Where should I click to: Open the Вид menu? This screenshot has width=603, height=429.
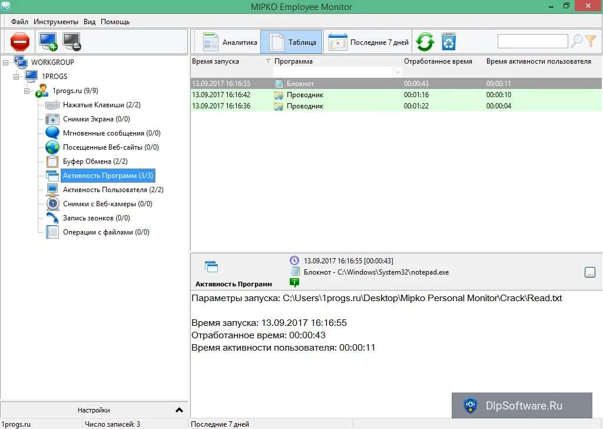90,22
